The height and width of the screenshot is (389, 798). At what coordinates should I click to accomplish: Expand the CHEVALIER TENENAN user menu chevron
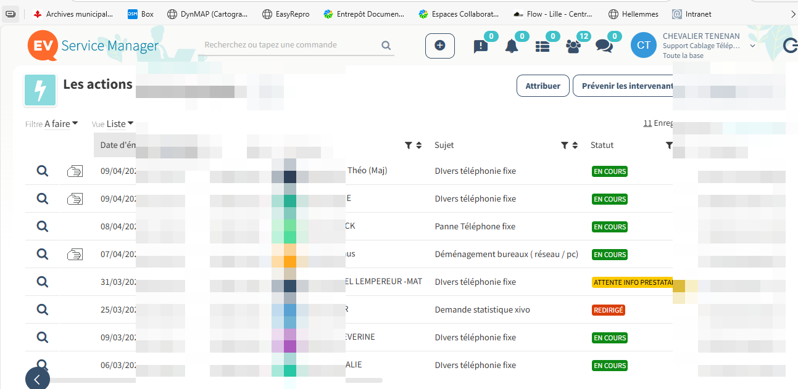point(752,46)
